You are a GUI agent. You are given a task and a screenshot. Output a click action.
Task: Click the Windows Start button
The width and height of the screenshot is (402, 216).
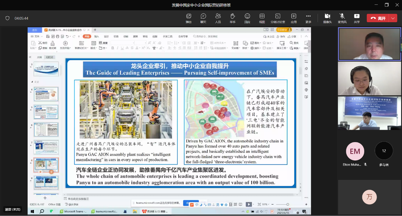tap(32, 211)
